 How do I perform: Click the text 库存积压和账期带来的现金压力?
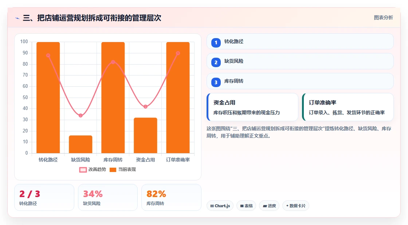click(x=246, y=113)
